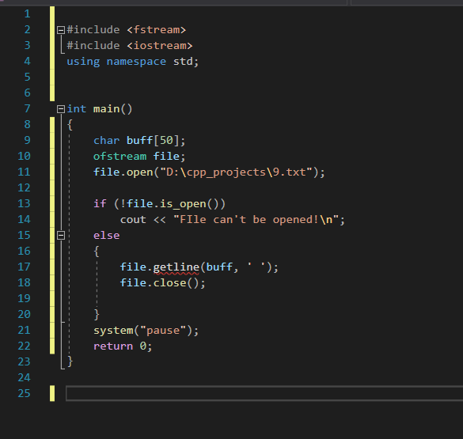Click 'file.close();' on line 18

(163, 283)
